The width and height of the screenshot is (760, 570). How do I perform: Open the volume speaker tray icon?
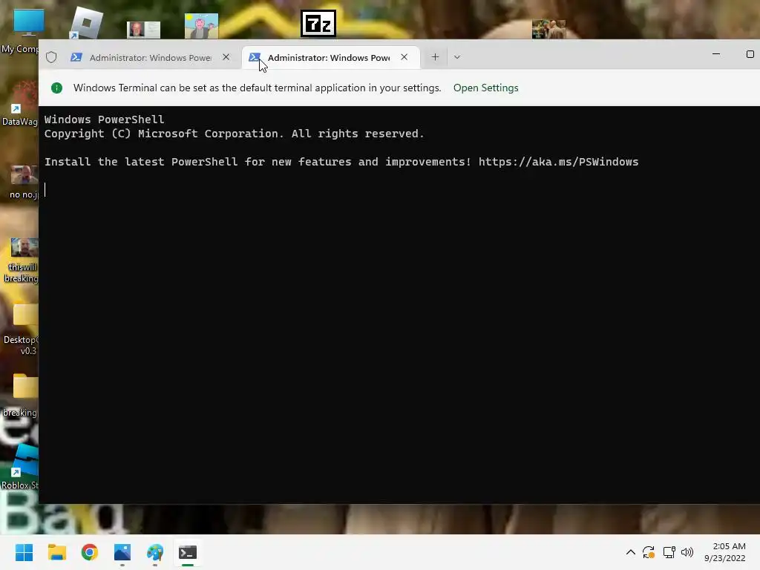pyautogui.click(x=687, y=552)
